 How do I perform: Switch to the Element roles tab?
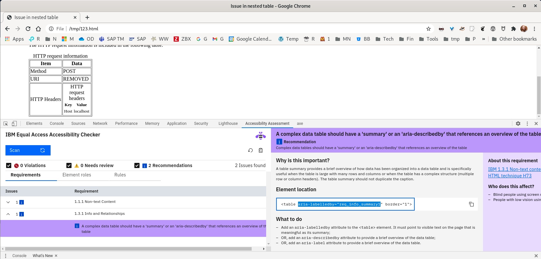(x=77, y=175)
